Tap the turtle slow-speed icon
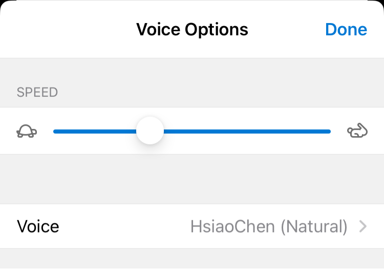This screenshot has height=269, width=384. tap(27, 131)
